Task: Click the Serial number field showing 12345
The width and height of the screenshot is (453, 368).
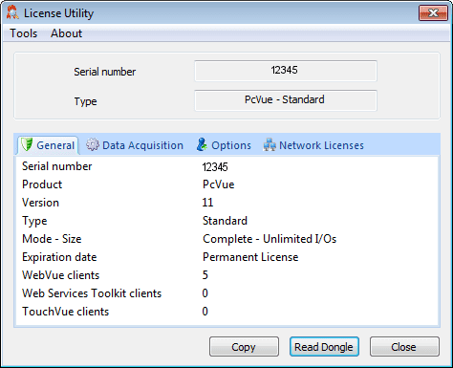Action: 286,71
